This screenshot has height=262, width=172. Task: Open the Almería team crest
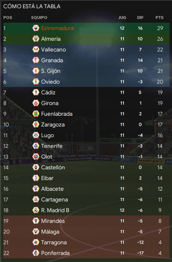36,39
